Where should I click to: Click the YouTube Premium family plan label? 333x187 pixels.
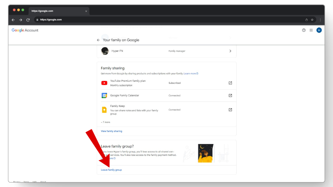click(x=128, y=81)
